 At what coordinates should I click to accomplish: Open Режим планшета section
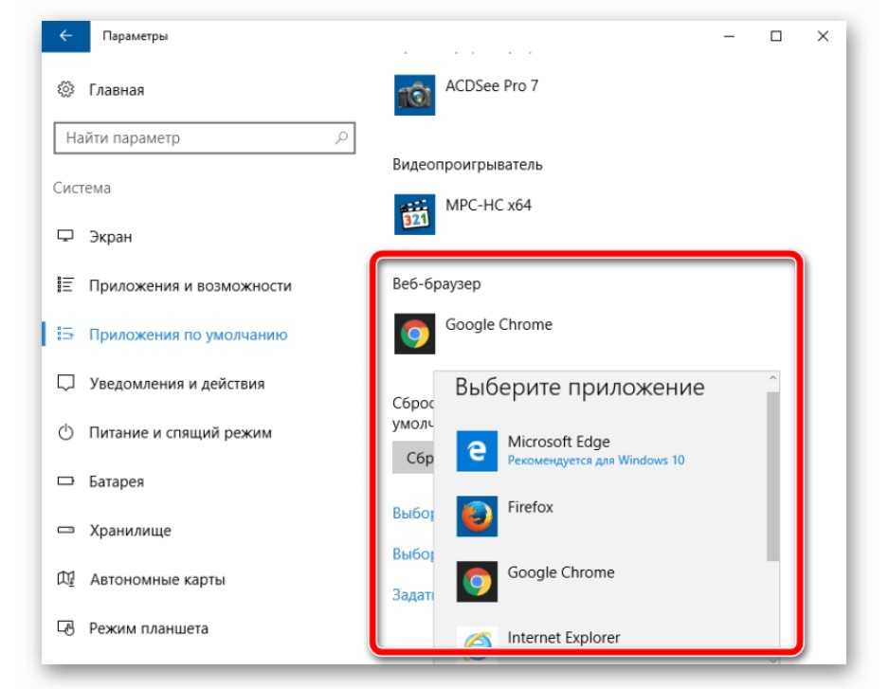(149, 628)
